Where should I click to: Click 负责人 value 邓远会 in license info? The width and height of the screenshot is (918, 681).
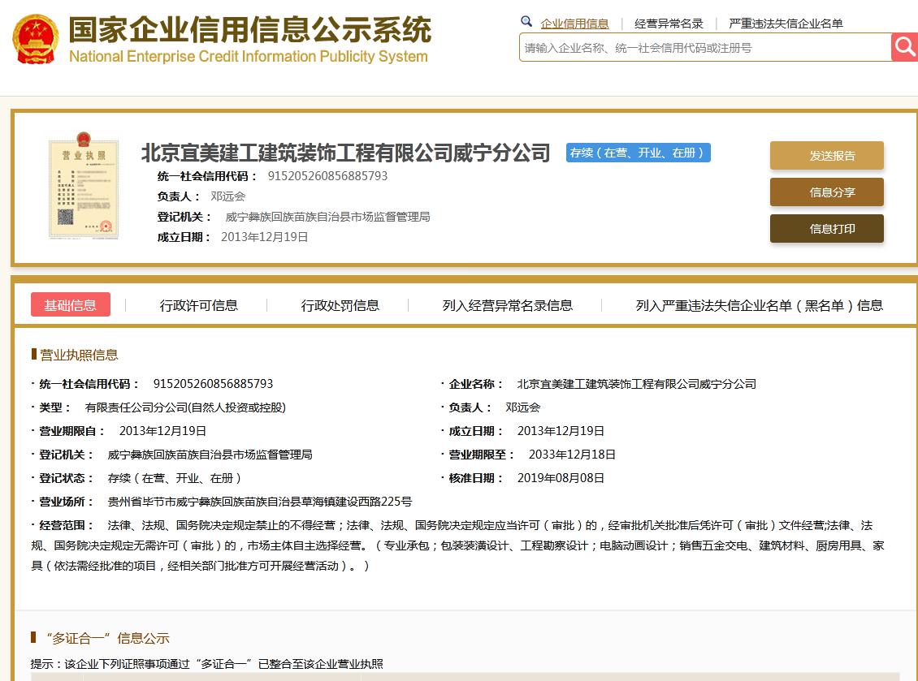coord(523,407)
